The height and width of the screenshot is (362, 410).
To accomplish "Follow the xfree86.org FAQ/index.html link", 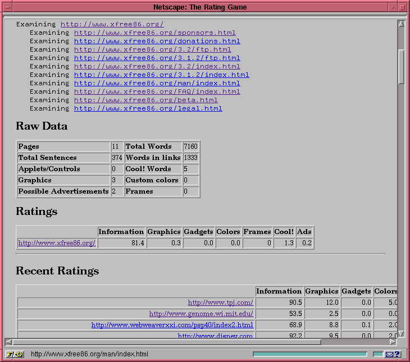I will click(x=157, y=91).
